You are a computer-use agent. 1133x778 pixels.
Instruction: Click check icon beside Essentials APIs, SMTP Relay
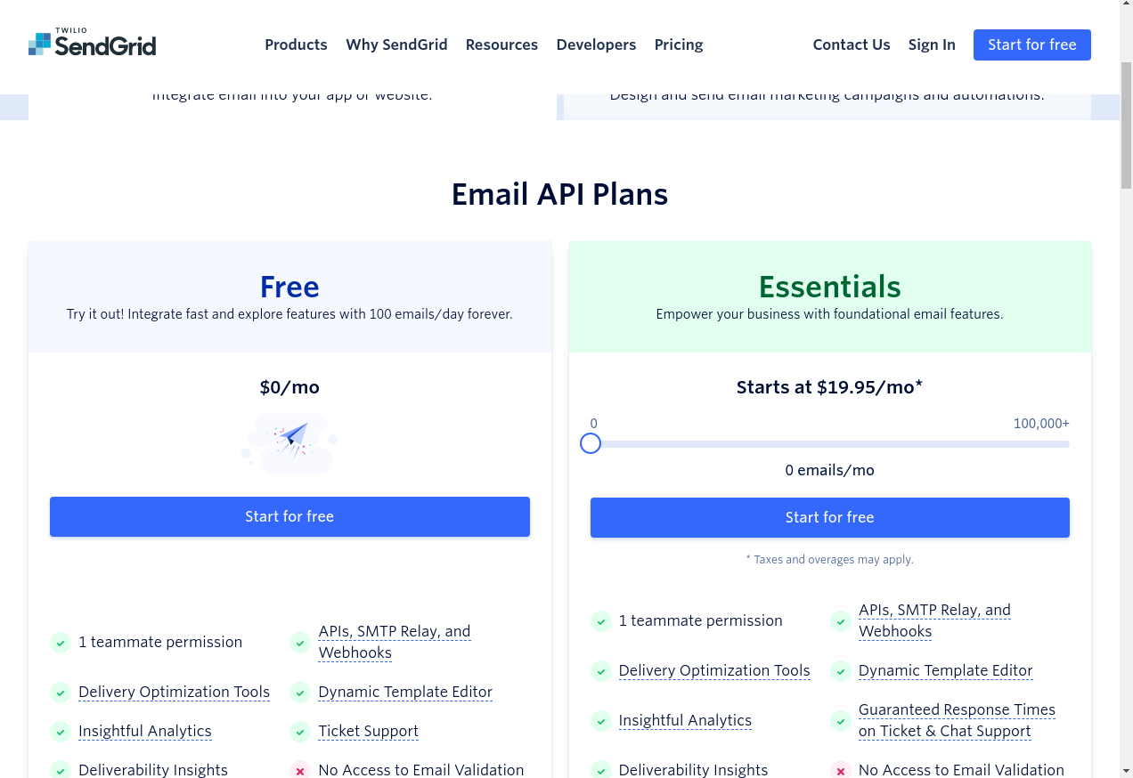point(841,621)
